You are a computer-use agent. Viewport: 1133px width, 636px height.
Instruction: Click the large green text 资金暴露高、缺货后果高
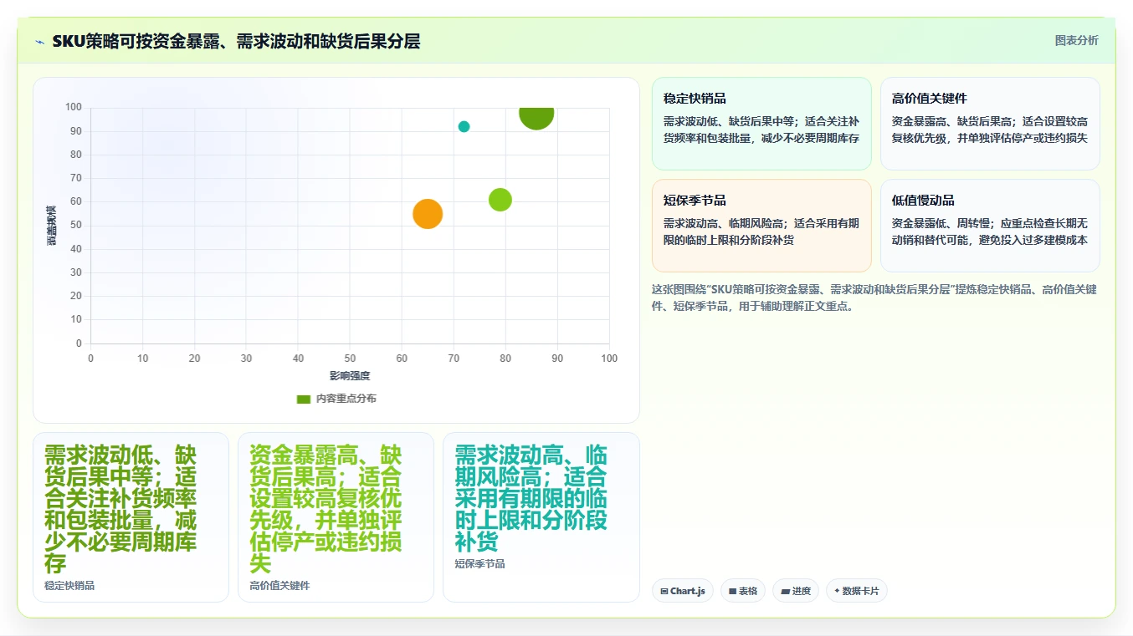pos(326,509)
